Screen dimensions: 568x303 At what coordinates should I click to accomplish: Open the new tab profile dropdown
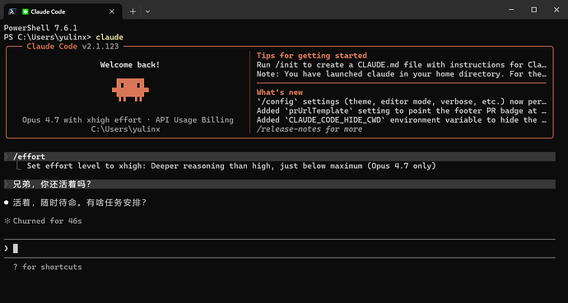[147, 12]
